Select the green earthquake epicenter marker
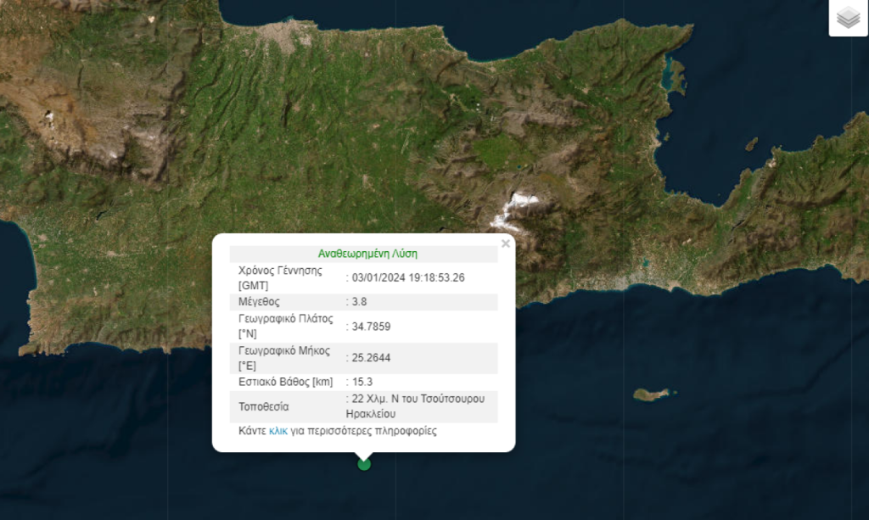 [363, 464]
